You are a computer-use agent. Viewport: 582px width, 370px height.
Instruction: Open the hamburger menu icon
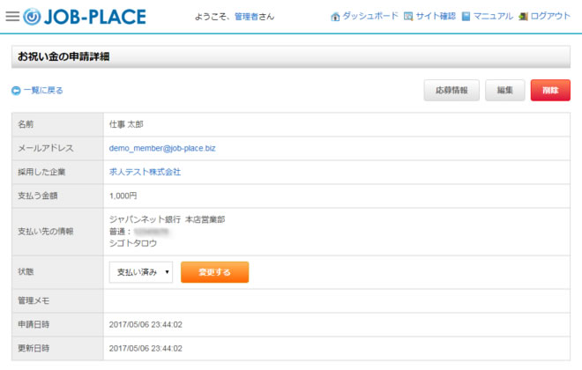[11, 16]
